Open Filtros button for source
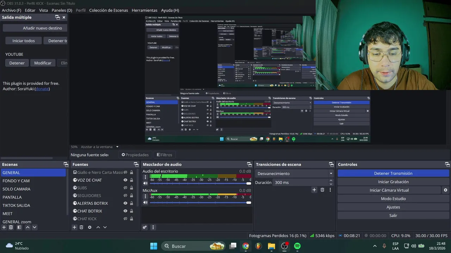Screen dimensions: 451x253 point(165,155)
